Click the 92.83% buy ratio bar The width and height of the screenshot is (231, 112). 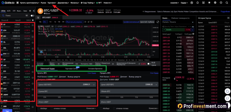175,30
